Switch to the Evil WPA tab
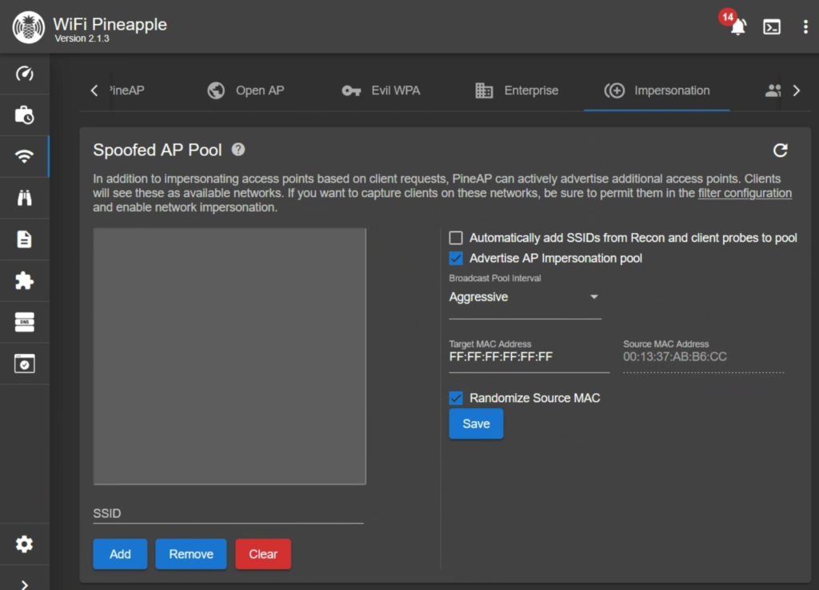 coord(381,90)
